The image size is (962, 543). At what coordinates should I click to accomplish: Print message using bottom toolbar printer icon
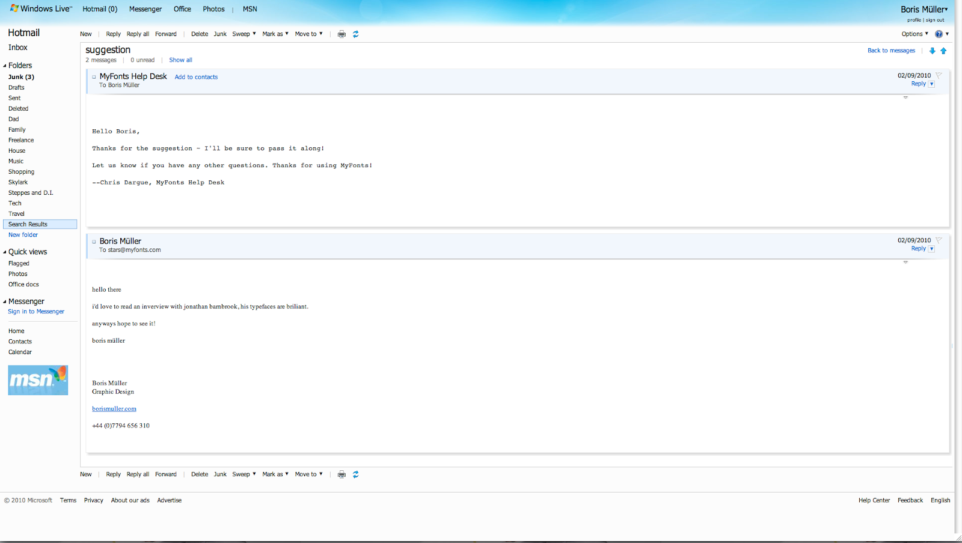click(342, 474)
